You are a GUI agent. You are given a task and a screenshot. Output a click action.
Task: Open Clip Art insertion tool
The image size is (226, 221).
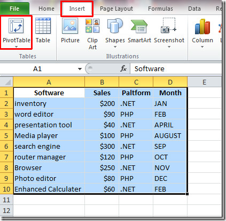click(92, 26)
